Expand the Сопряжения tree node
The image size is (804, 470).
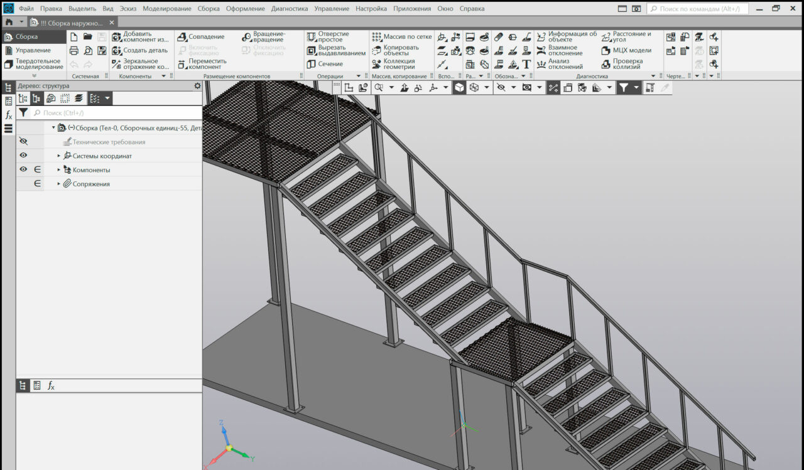tap(59, 184)
